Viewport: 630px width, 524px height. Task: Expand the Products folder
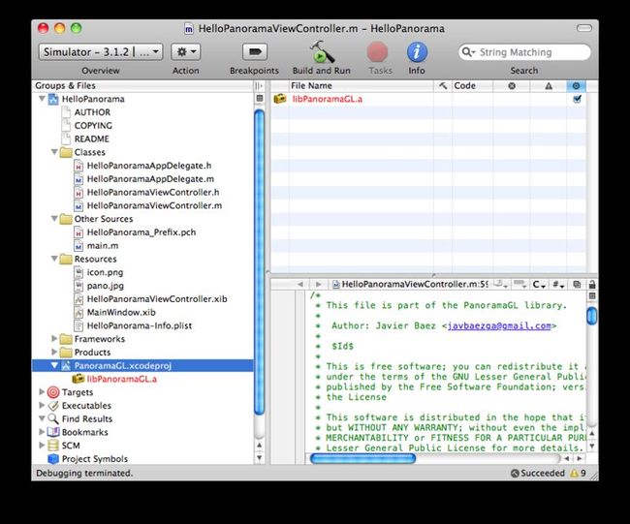54,352
